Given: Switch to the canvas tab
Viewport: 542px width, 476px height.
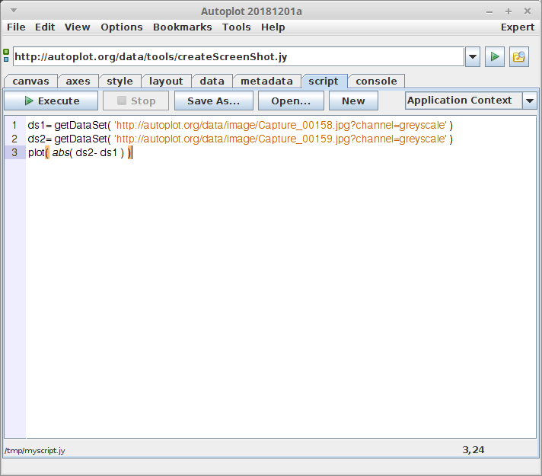Looking at the screenshot, I should [x=30, y=81].
